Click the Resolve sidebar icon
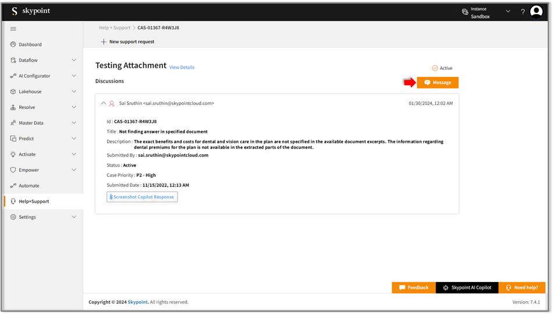This screenshot has width=553, height=314. pyautogui.click(x=13, y=107)
